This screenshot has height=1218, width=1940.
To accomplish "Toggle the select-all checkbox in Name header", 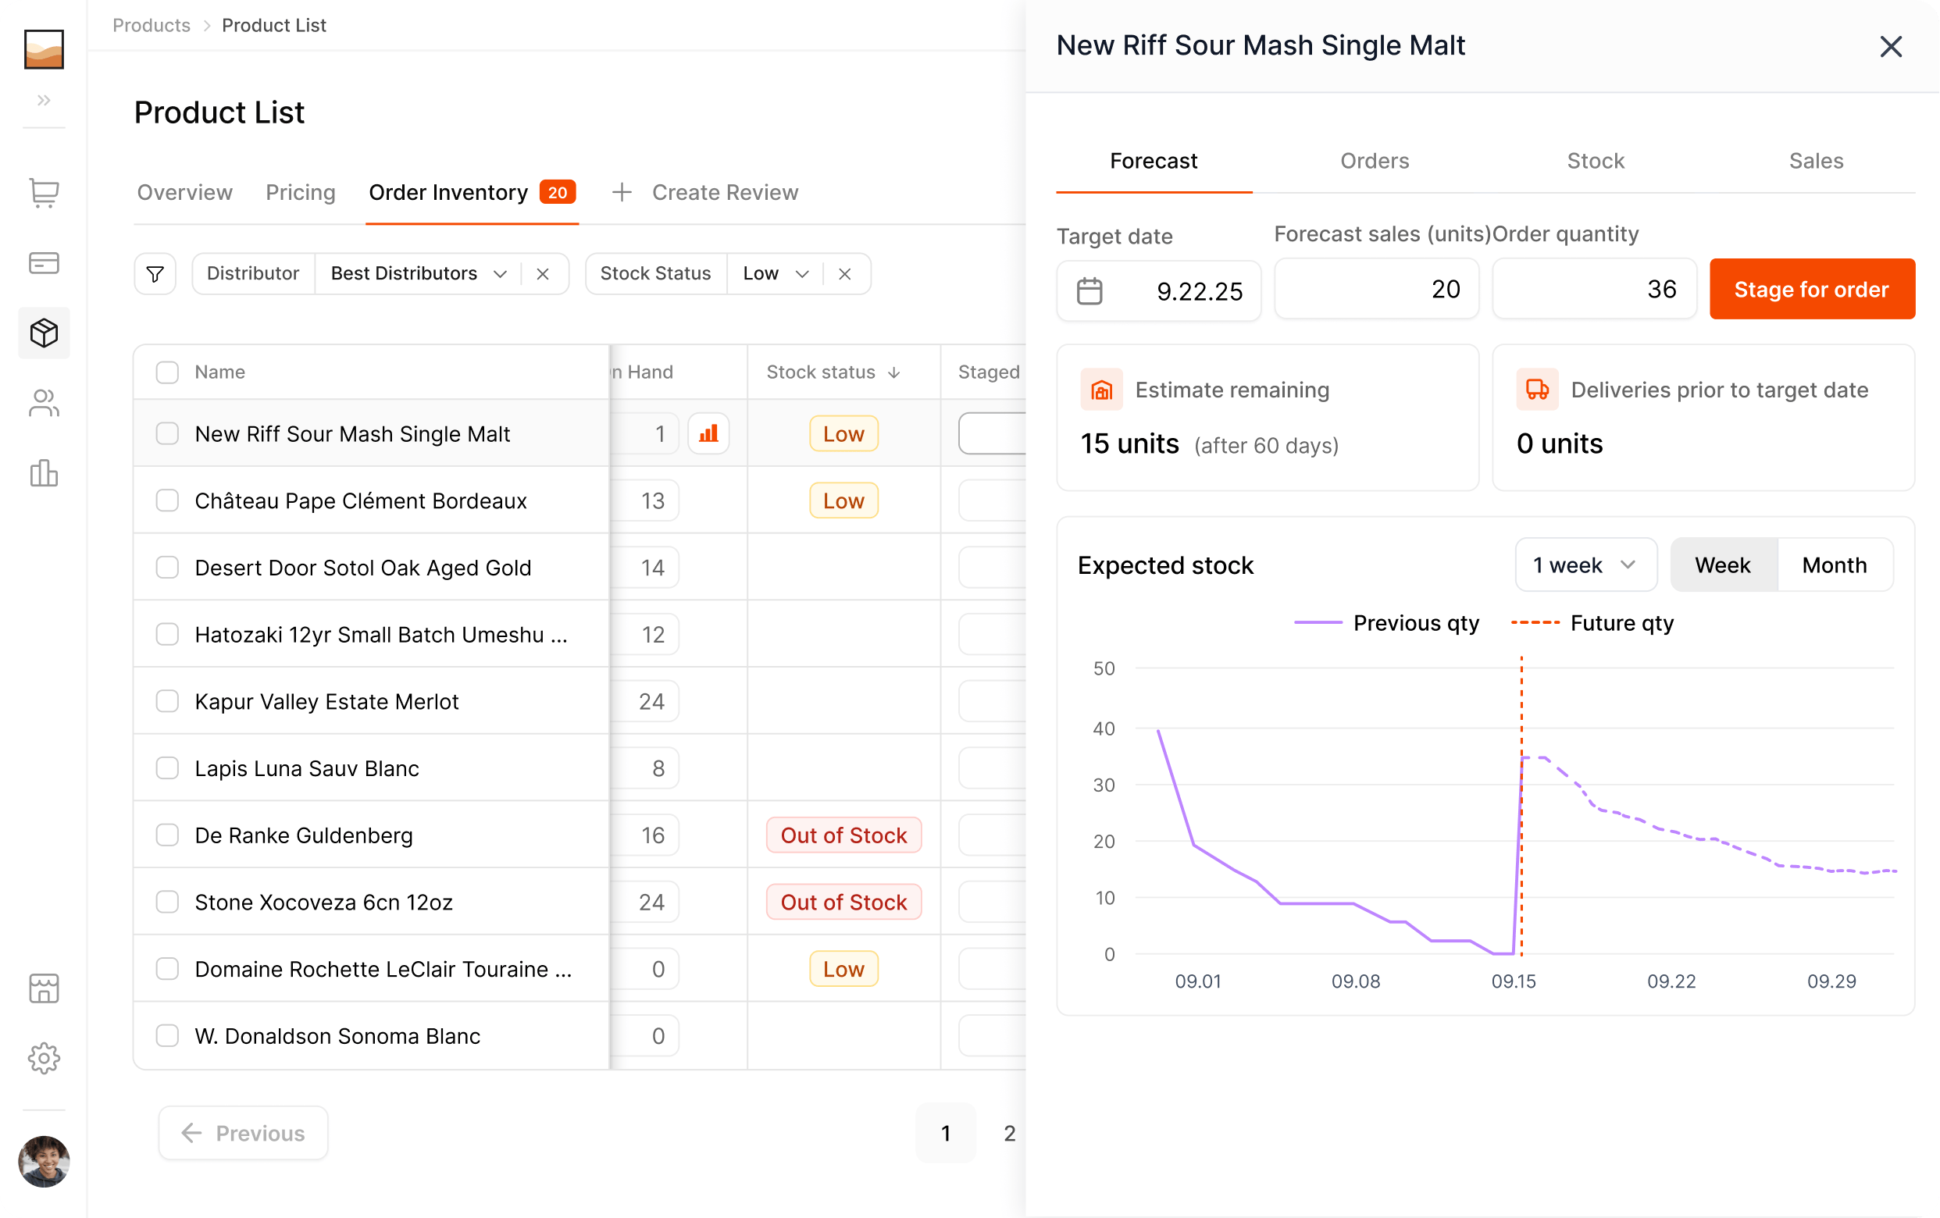I will click(167, 372).
